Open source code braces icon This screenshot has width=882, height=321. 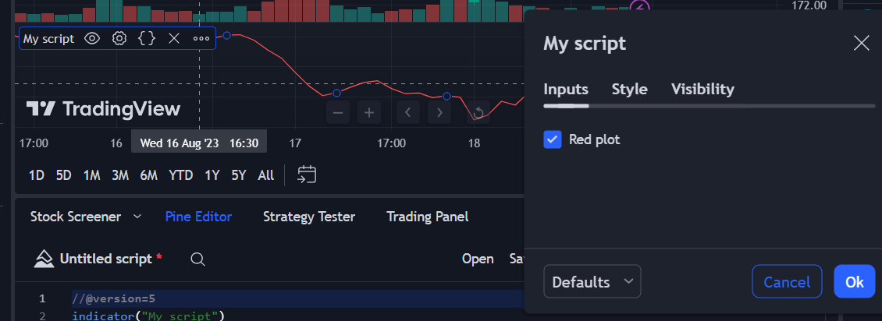[x=147, y=38]
